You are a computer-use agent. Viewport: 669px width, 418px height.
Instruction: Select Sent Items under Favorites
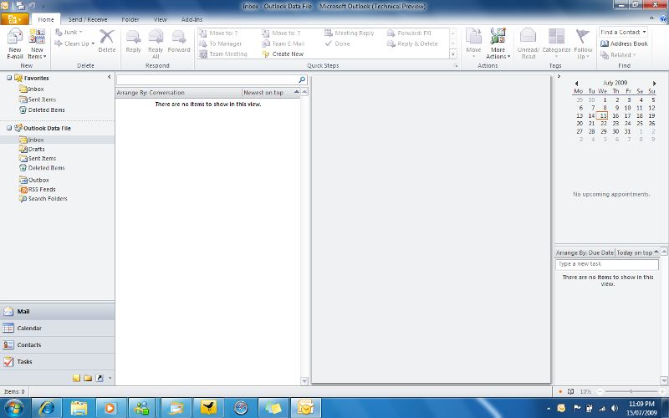tap(42, 99)
